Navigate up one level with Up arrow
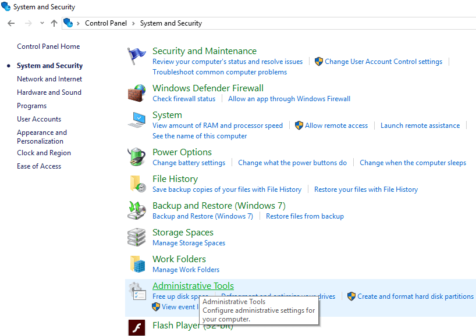Screen dimensions: 476x336 pos(54,23)
